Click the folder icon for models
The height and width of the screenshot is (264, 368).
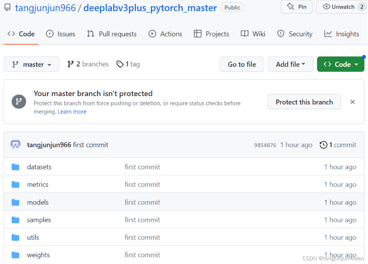16,202
